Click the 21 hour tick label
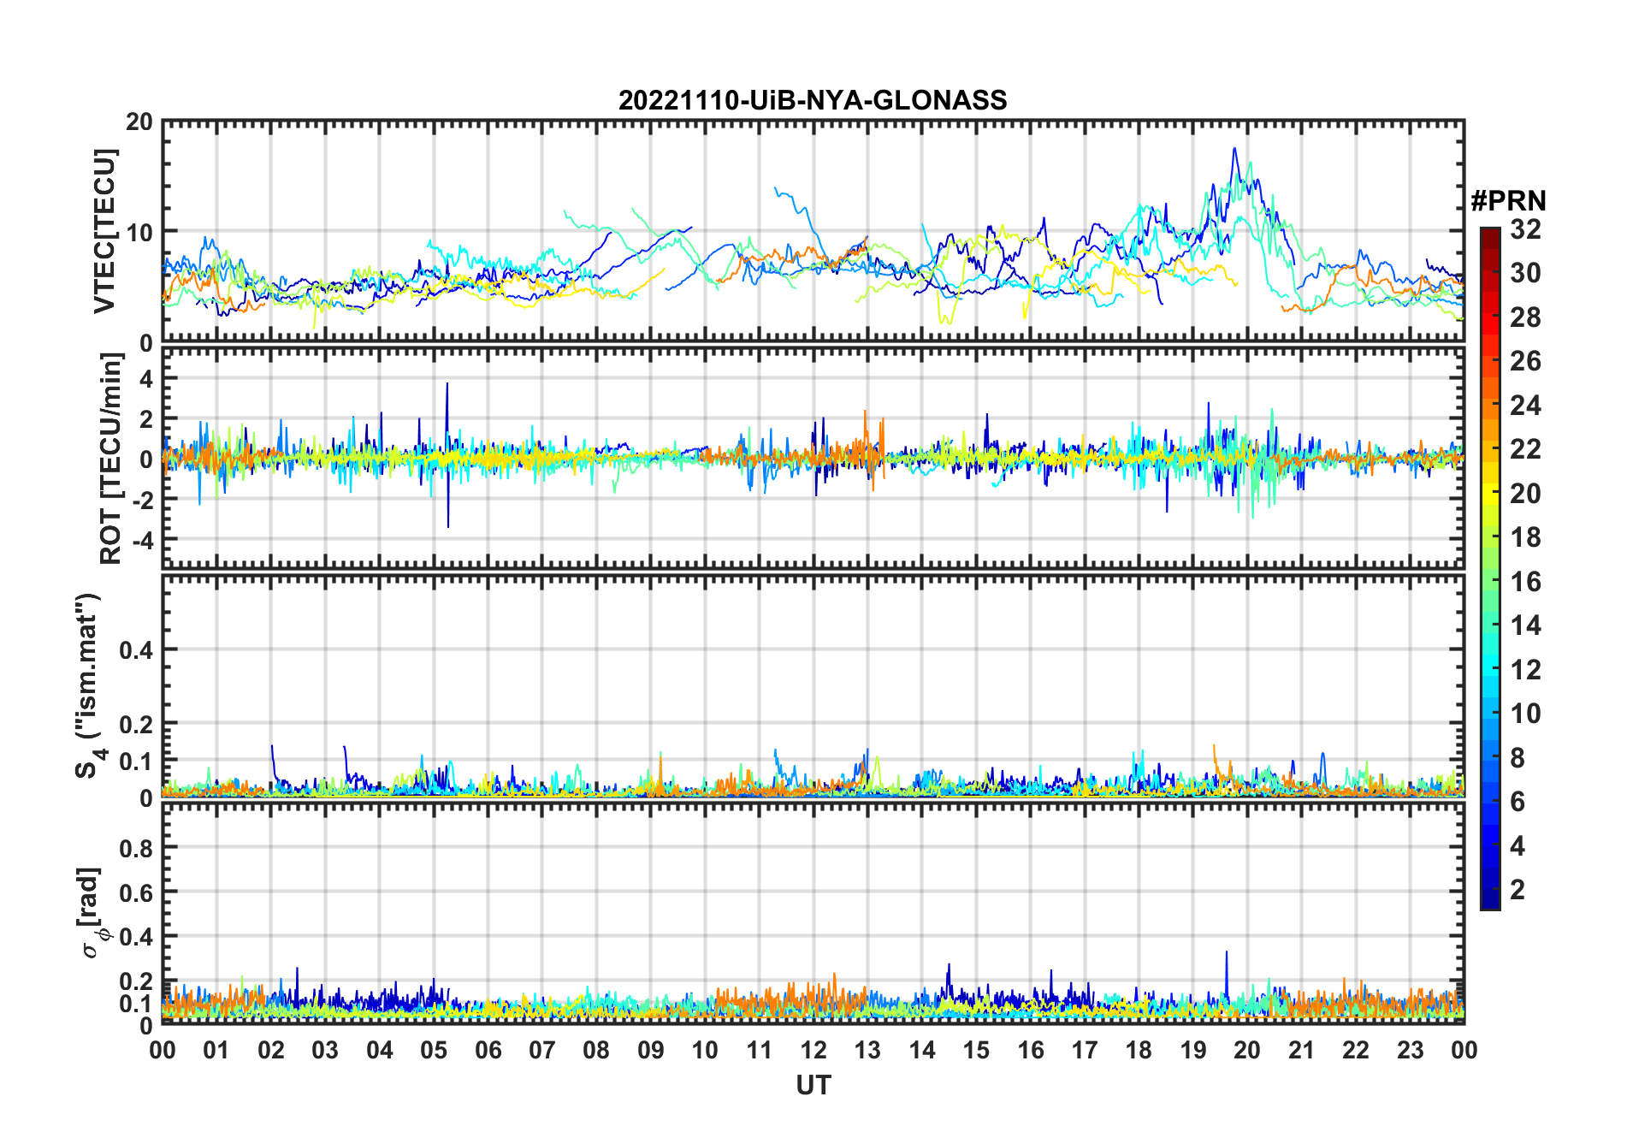Image resolution: width=1627 pixels, height=1138 pixels. tap(1302, 1051)
